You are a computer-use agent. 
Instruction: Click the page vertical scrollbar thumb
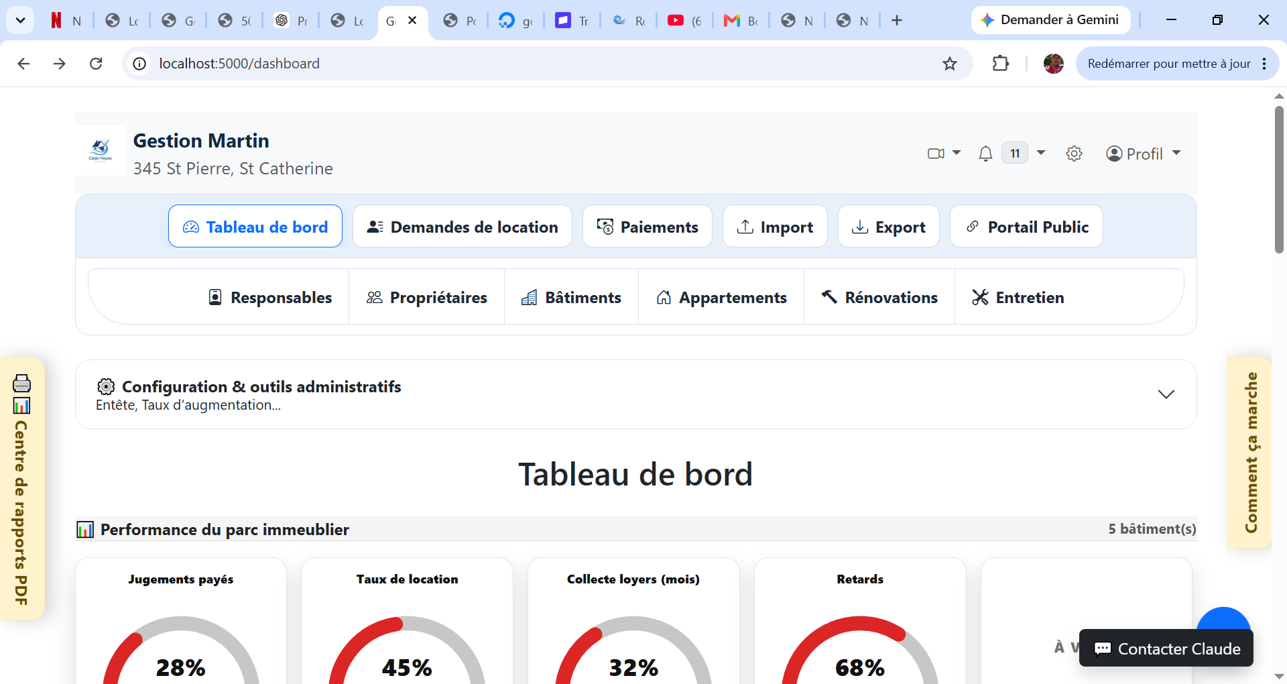(x=1279, y=179)
